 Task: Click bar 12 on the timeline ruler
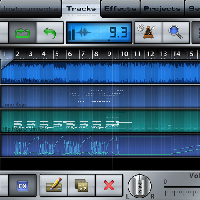(151, 54)
